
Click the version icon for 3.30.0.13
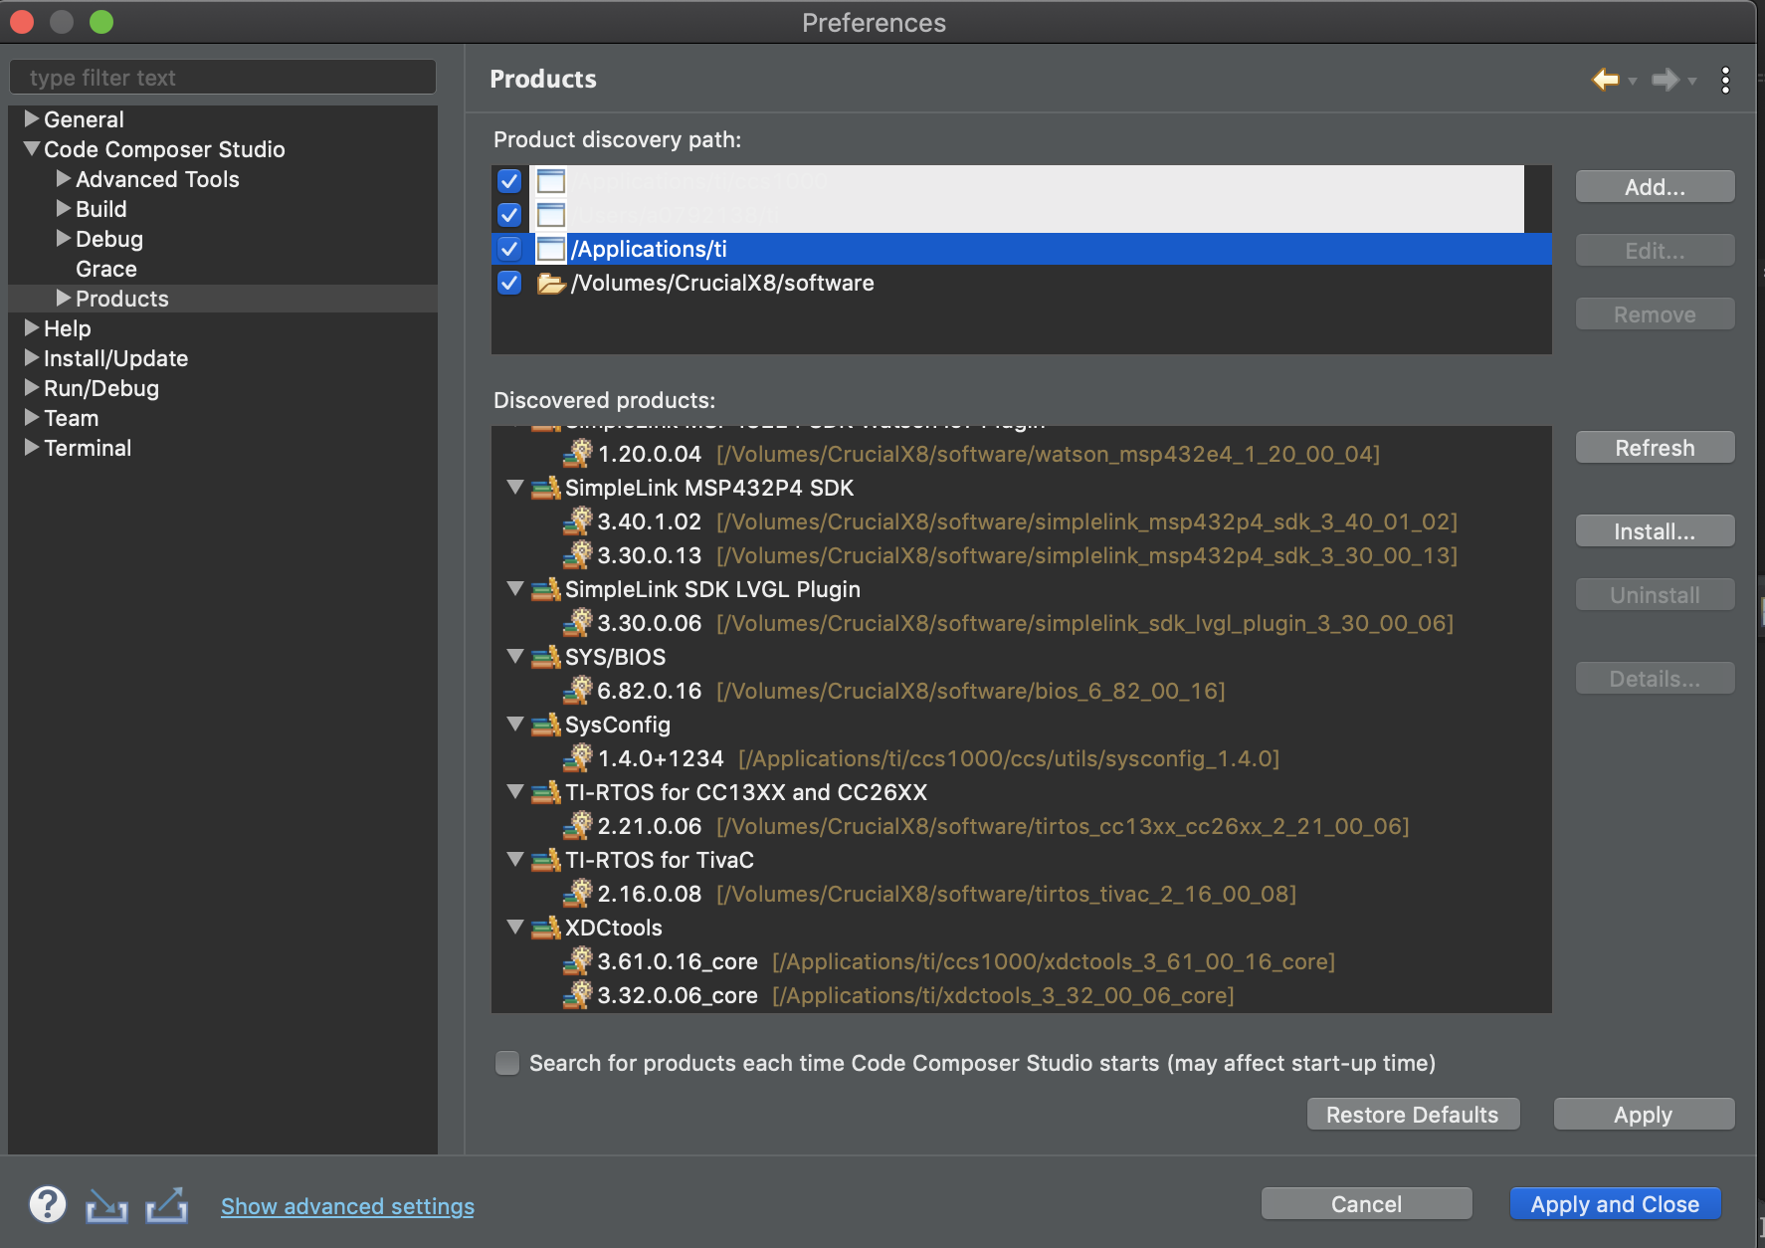[578, 554]
